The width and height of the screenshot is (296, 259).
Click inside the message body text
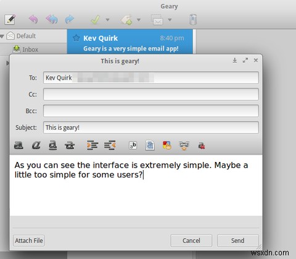pos(136,185)
